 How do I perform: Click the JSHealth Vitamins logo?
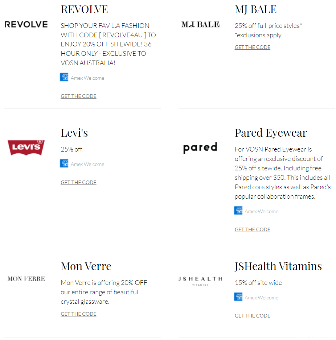200,280
